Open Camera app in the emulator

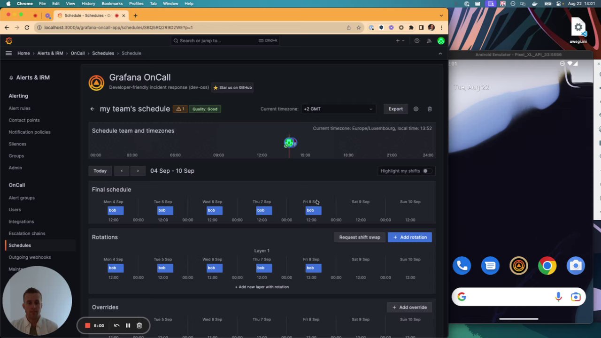coord(576,266)
